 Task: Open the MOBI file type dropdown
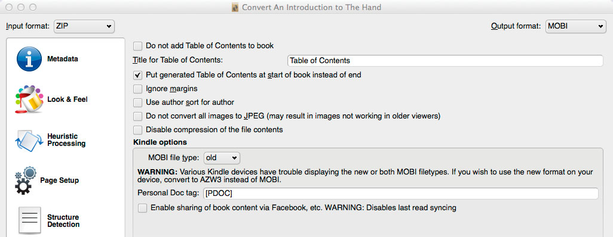(222, 158)
